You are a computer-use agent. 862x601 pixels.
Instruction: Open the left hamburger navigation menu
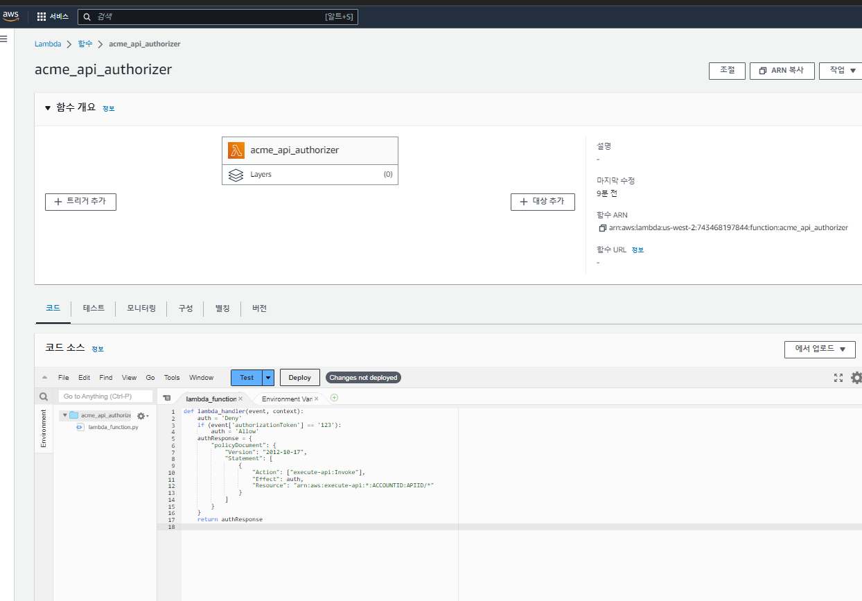3,40
